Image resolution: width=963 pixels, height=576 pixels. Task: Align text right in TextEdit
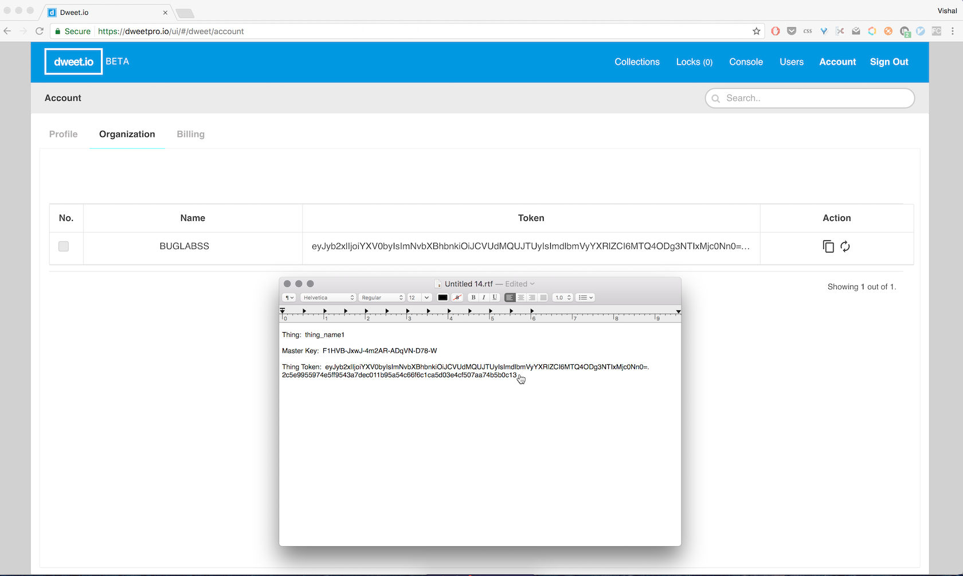pos(532,298)
